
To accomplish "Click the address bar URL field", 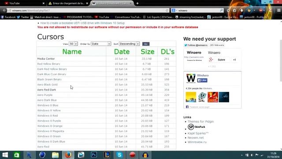I will [x=88, y=11].
